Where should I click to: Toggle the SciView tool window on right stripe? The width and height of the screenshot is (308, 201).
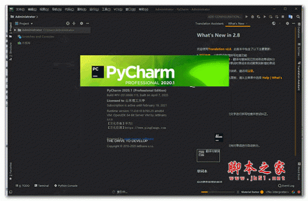point(299,49)
